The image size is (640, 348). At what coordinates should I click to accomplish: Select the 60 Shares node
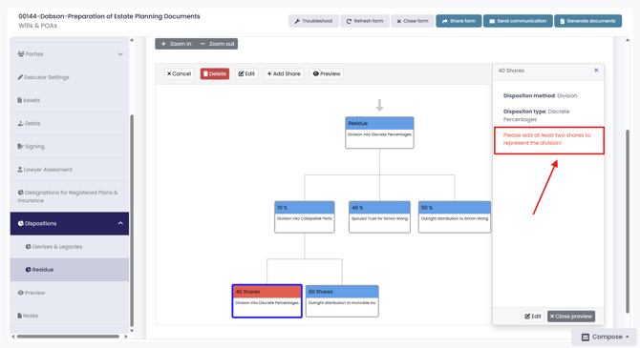342,301
